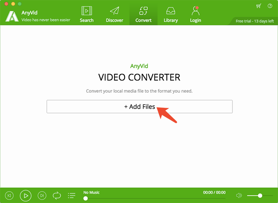278x203 pixels.
Task: Click the playback progress bar handle
Action: [x=86, y=199]
